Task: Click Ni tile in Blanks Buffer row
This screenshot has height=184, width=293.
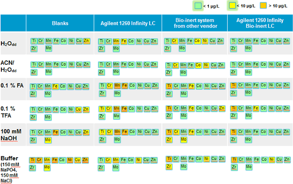Action: tap(70, 160)
